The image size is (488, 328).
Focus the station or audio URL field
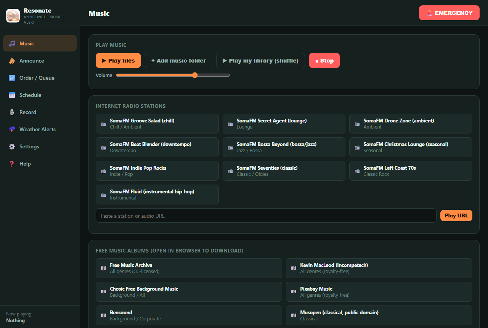pos(266,215)
